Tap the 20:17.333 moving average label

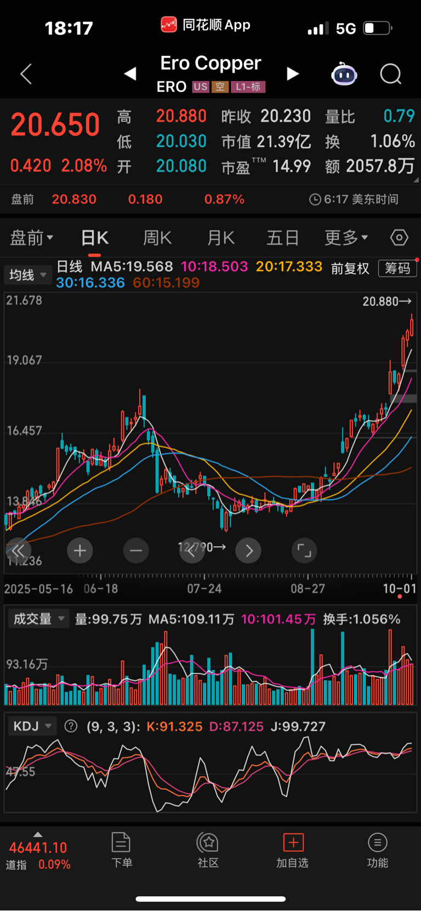pos(289,267)
